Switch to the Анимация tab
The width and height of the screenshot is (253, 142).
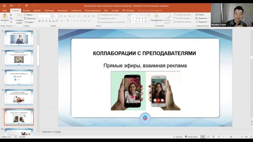[62, 11]
